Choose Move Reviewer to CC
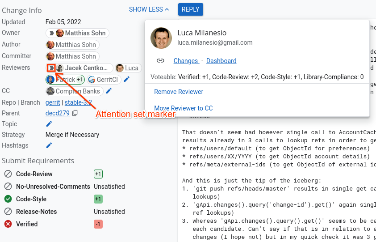The height and width of the screenshot is (242, 376). [x=183, y=108]
